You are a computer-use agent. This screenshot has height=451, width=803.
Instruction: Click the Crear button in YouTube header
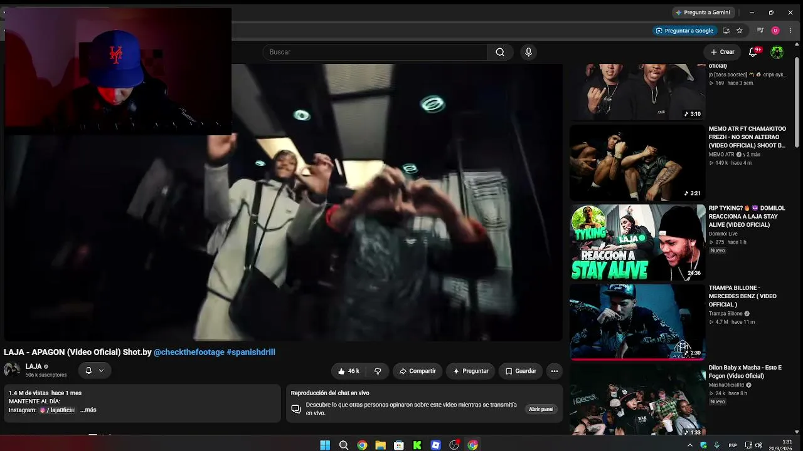[x=722, y=52]
